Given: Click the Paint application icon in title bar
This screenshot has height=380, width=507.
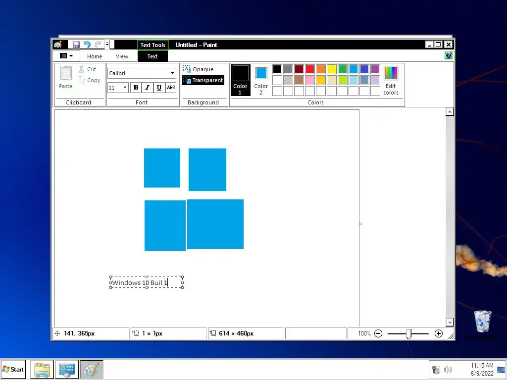Looking at the screenshot, I should pyautogui.click(x=58, y=45).
